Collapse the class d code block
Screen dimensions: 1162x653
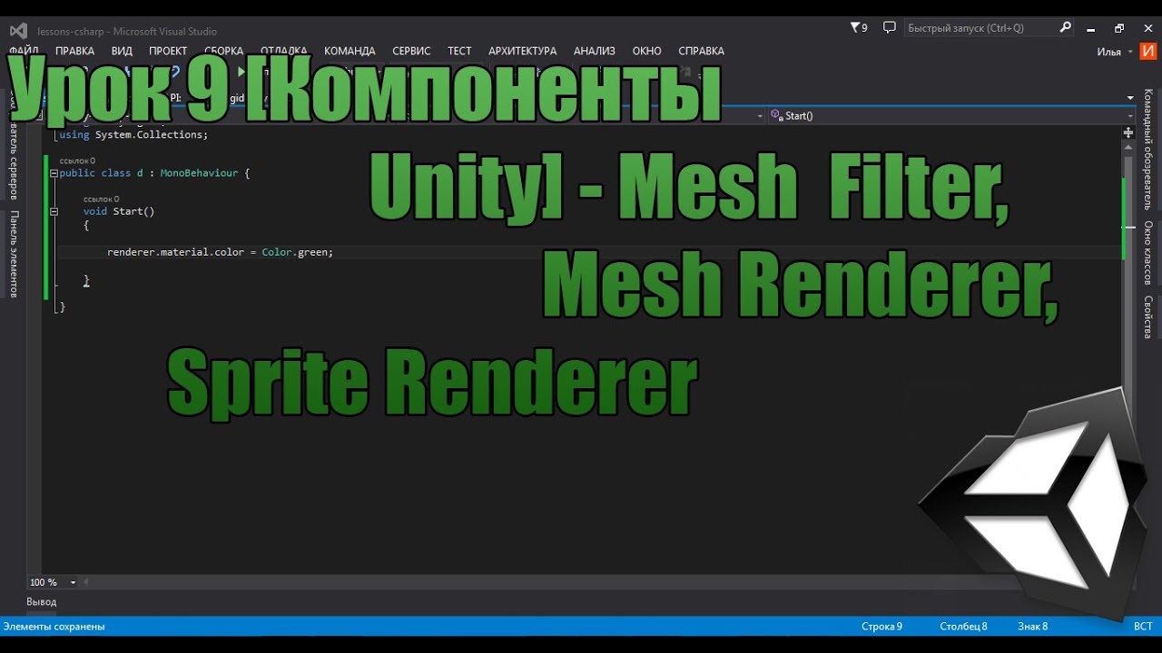pos(54,173)
